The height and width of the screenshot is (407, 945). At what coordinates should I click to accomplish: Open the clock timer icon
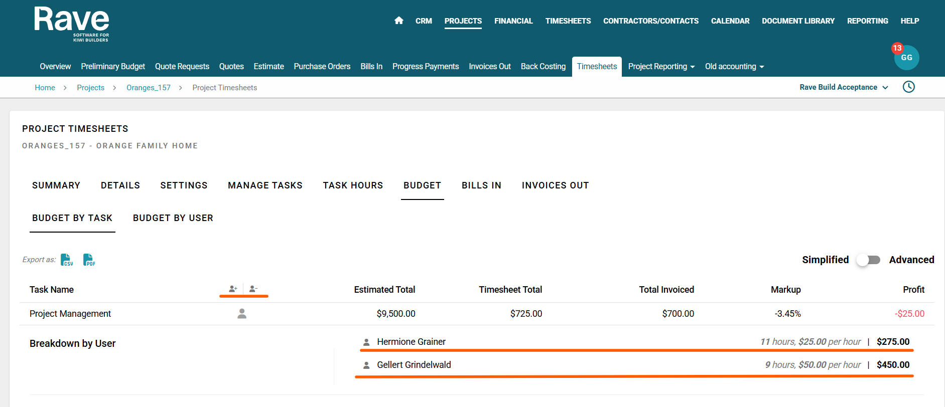coord(908,87)
